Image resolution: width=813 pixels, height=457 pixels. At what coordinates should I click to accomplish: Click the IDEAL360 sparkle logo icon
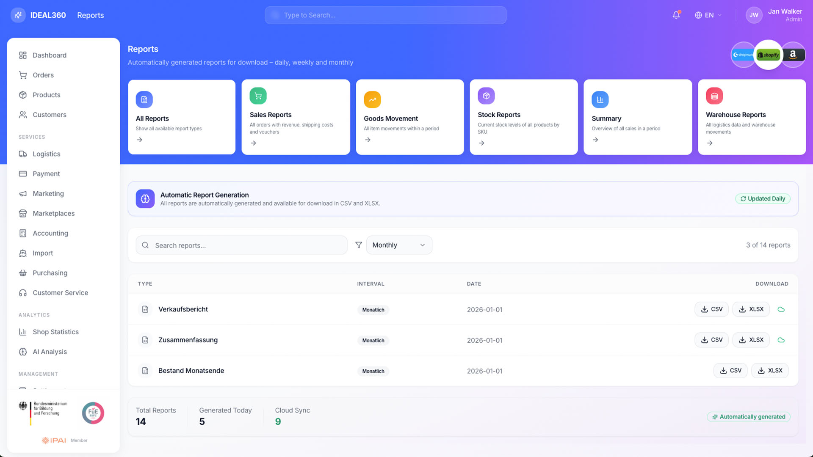click(x=18, y=15)
